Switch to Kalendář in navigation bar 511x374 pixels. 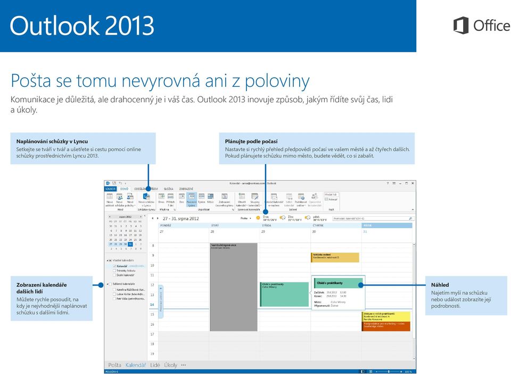136,365
